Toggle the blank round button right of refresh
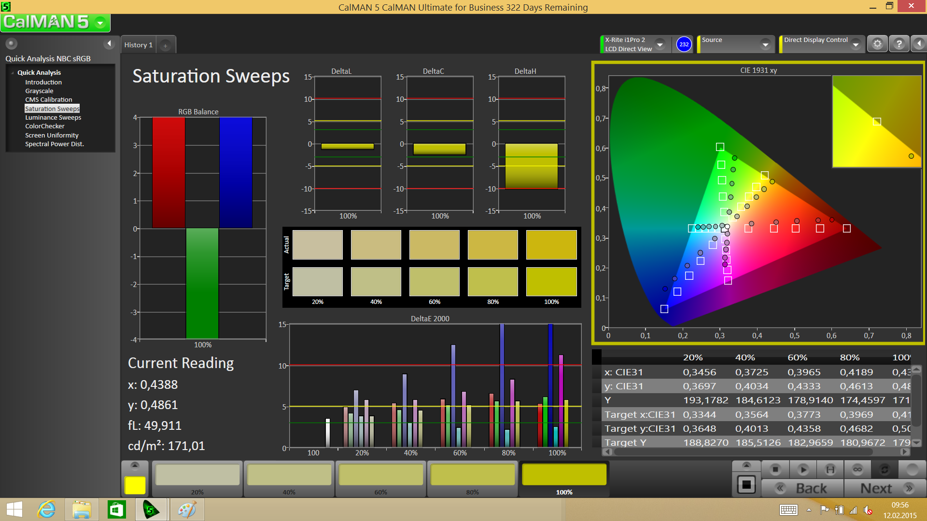Viewport: 927px width, 521px height. [912, 469]
